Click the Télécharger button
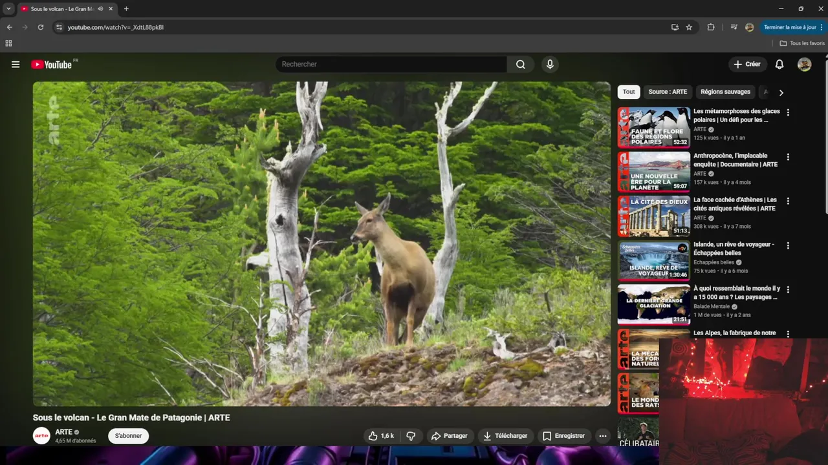 click(x=505, y=436)
